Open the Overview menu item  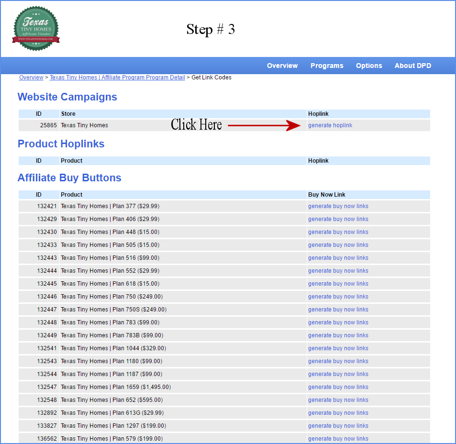pos(282,66)
